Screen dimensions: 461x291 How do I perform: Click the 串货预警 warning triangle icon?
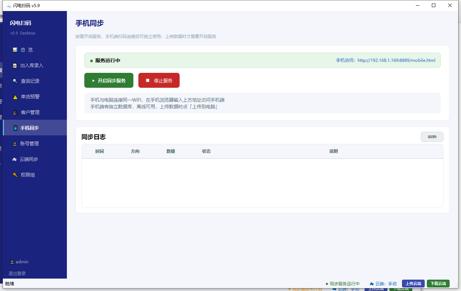[x=15, y=97]
